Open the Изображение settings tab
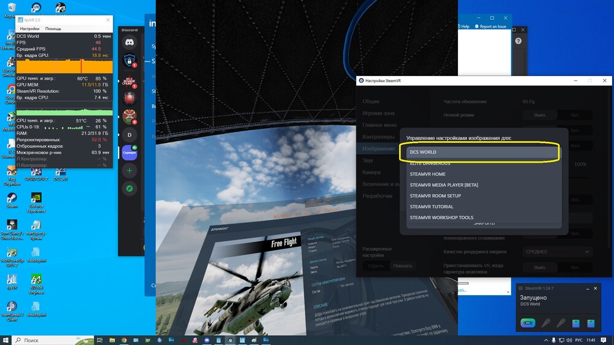 coord(378,149)
